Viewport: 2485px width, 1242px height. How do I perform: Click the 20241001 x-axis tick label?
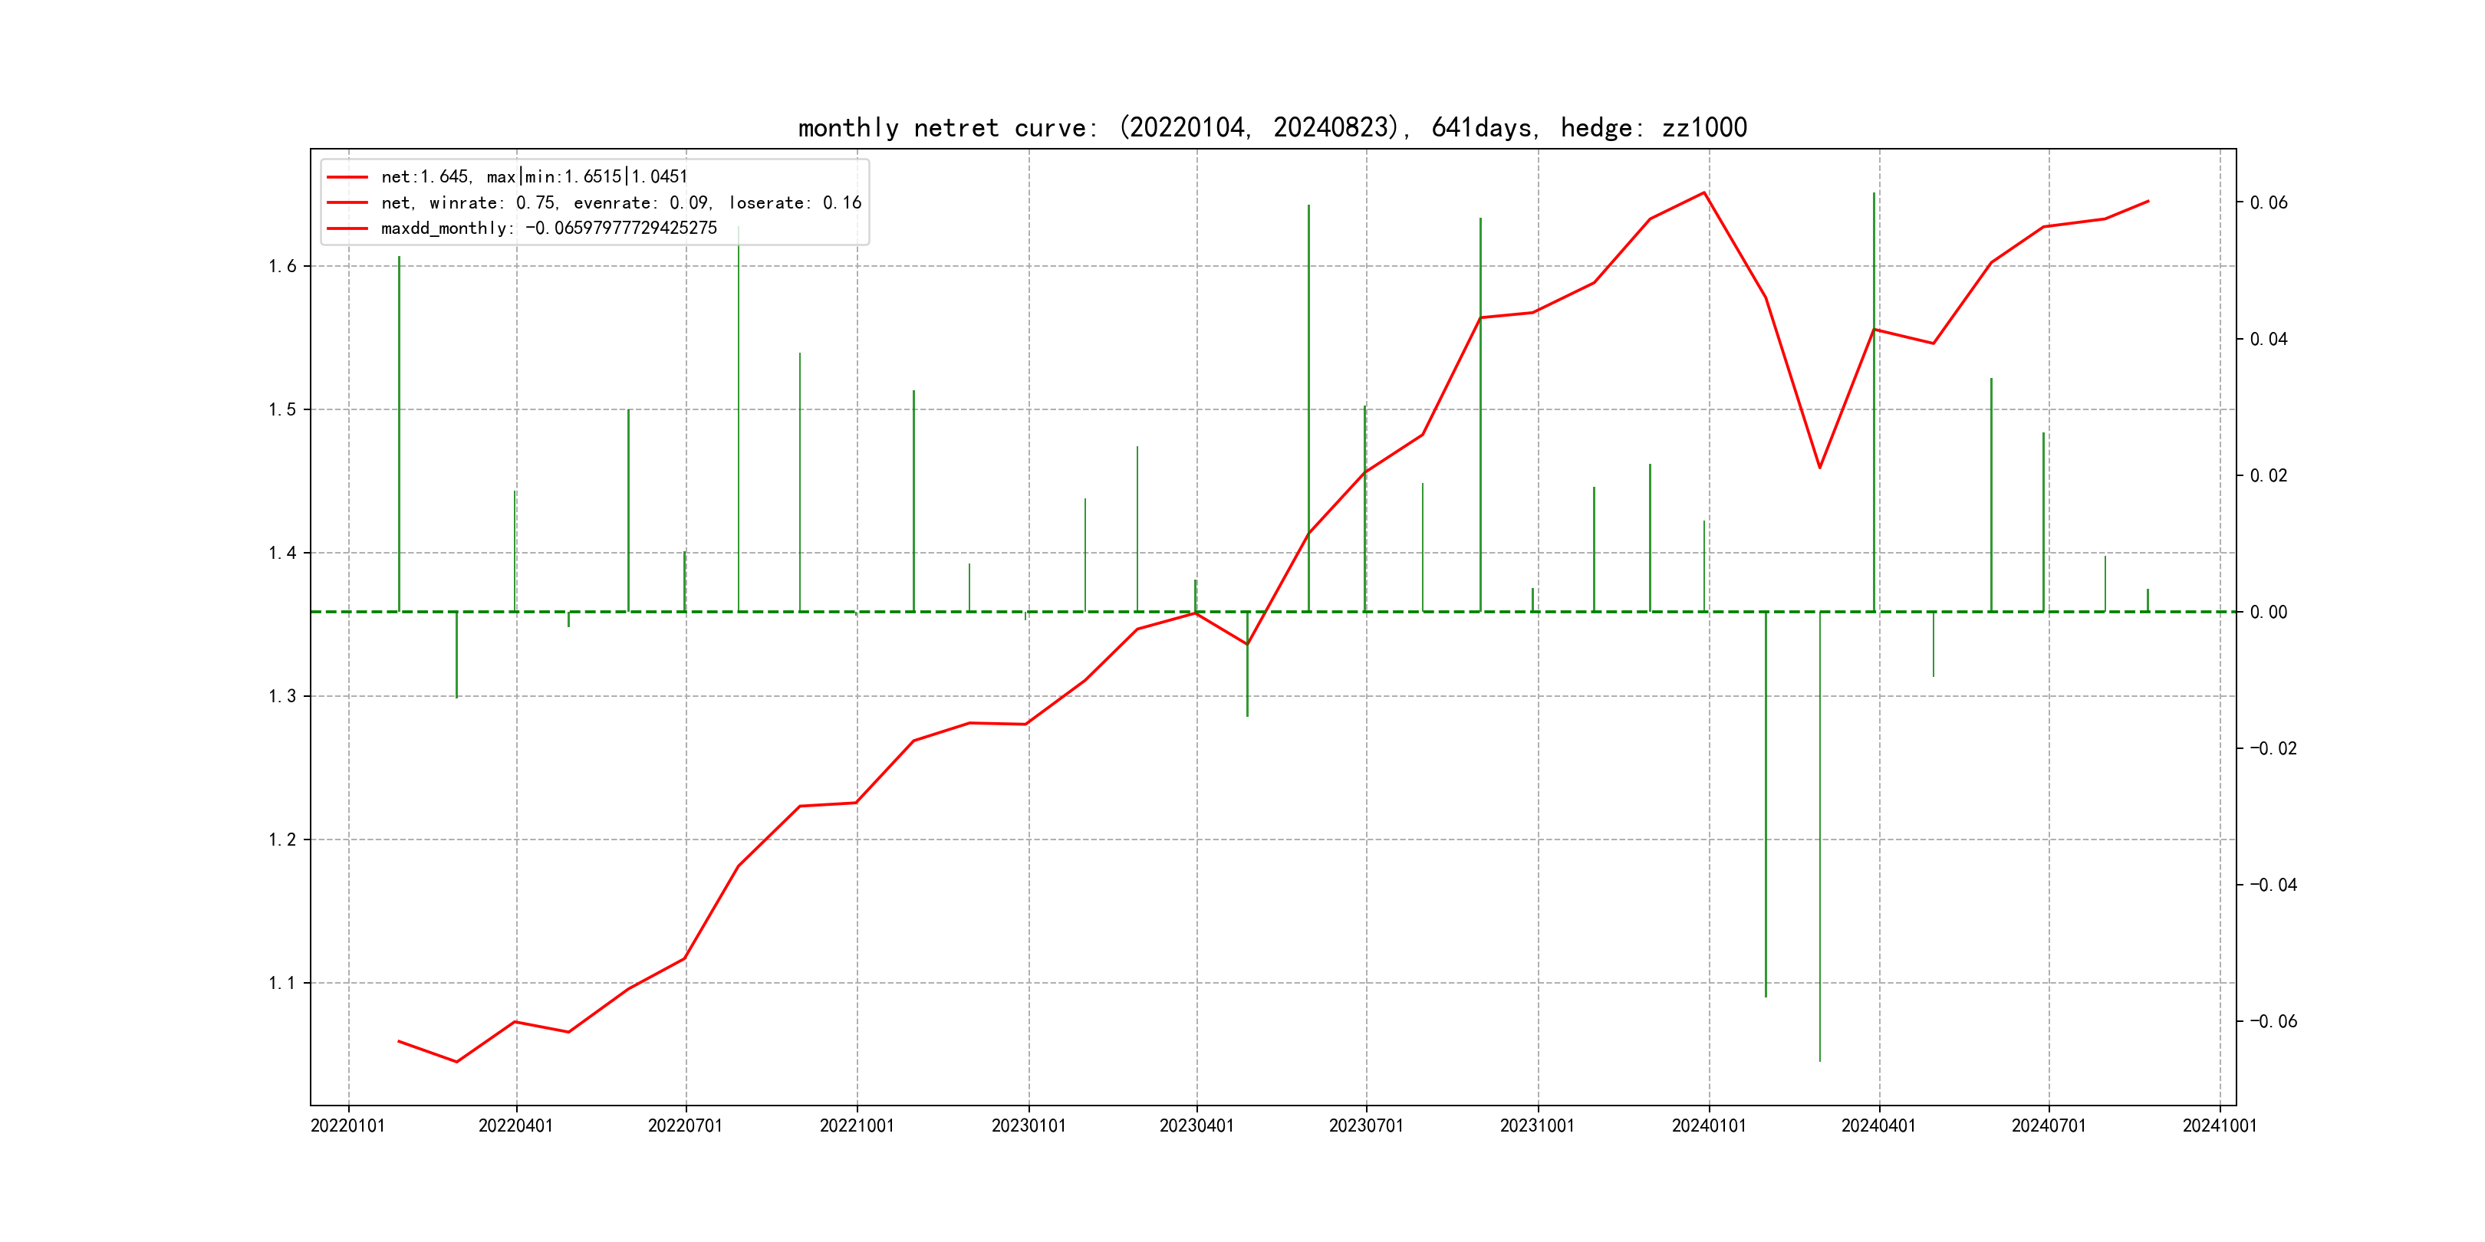pos(2220,1125)
